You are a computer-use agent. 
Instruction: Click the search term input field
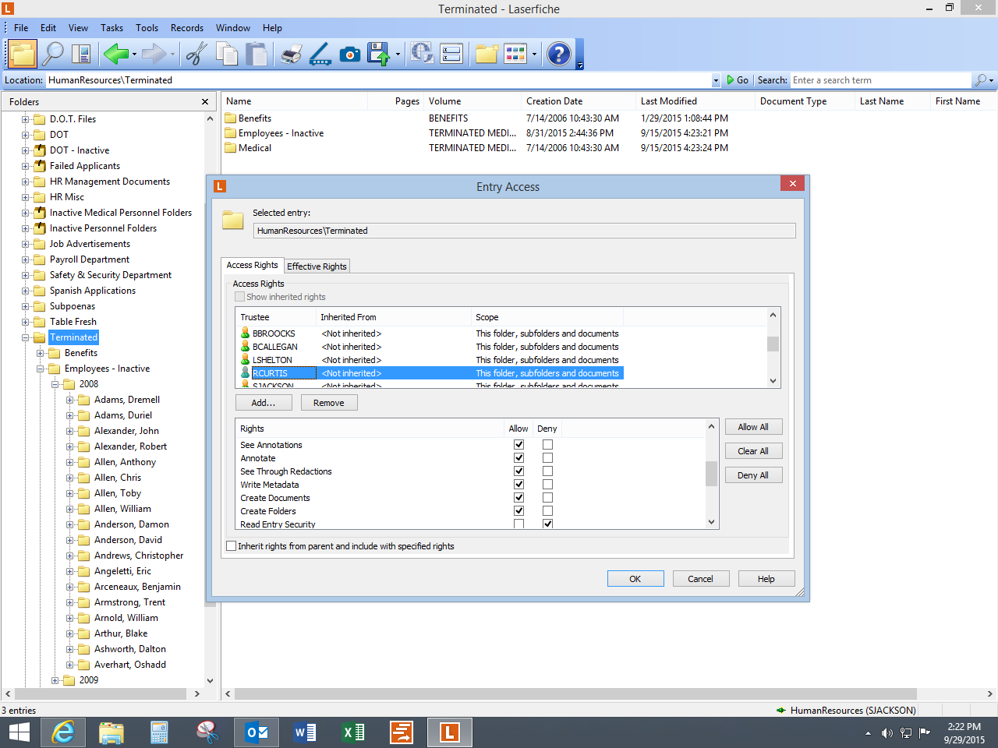879,80
